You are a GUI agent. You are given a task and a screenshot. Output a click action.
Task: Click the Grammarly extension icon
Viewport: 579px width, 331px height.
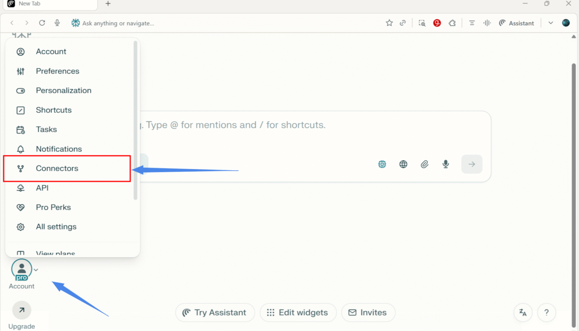pyautogui.click(x=437, y=23)
